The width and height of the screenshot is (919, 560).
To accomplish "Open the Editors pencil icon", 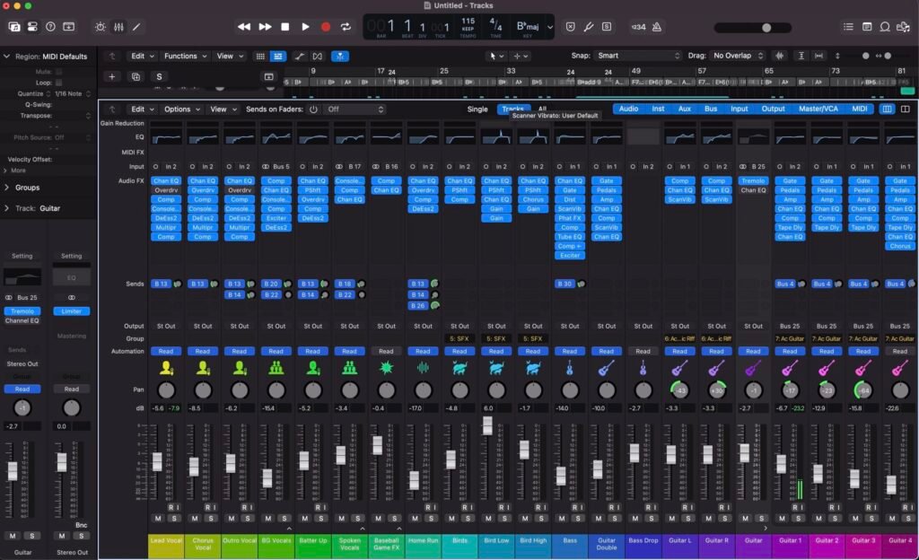I will click(x=136, y=27).
